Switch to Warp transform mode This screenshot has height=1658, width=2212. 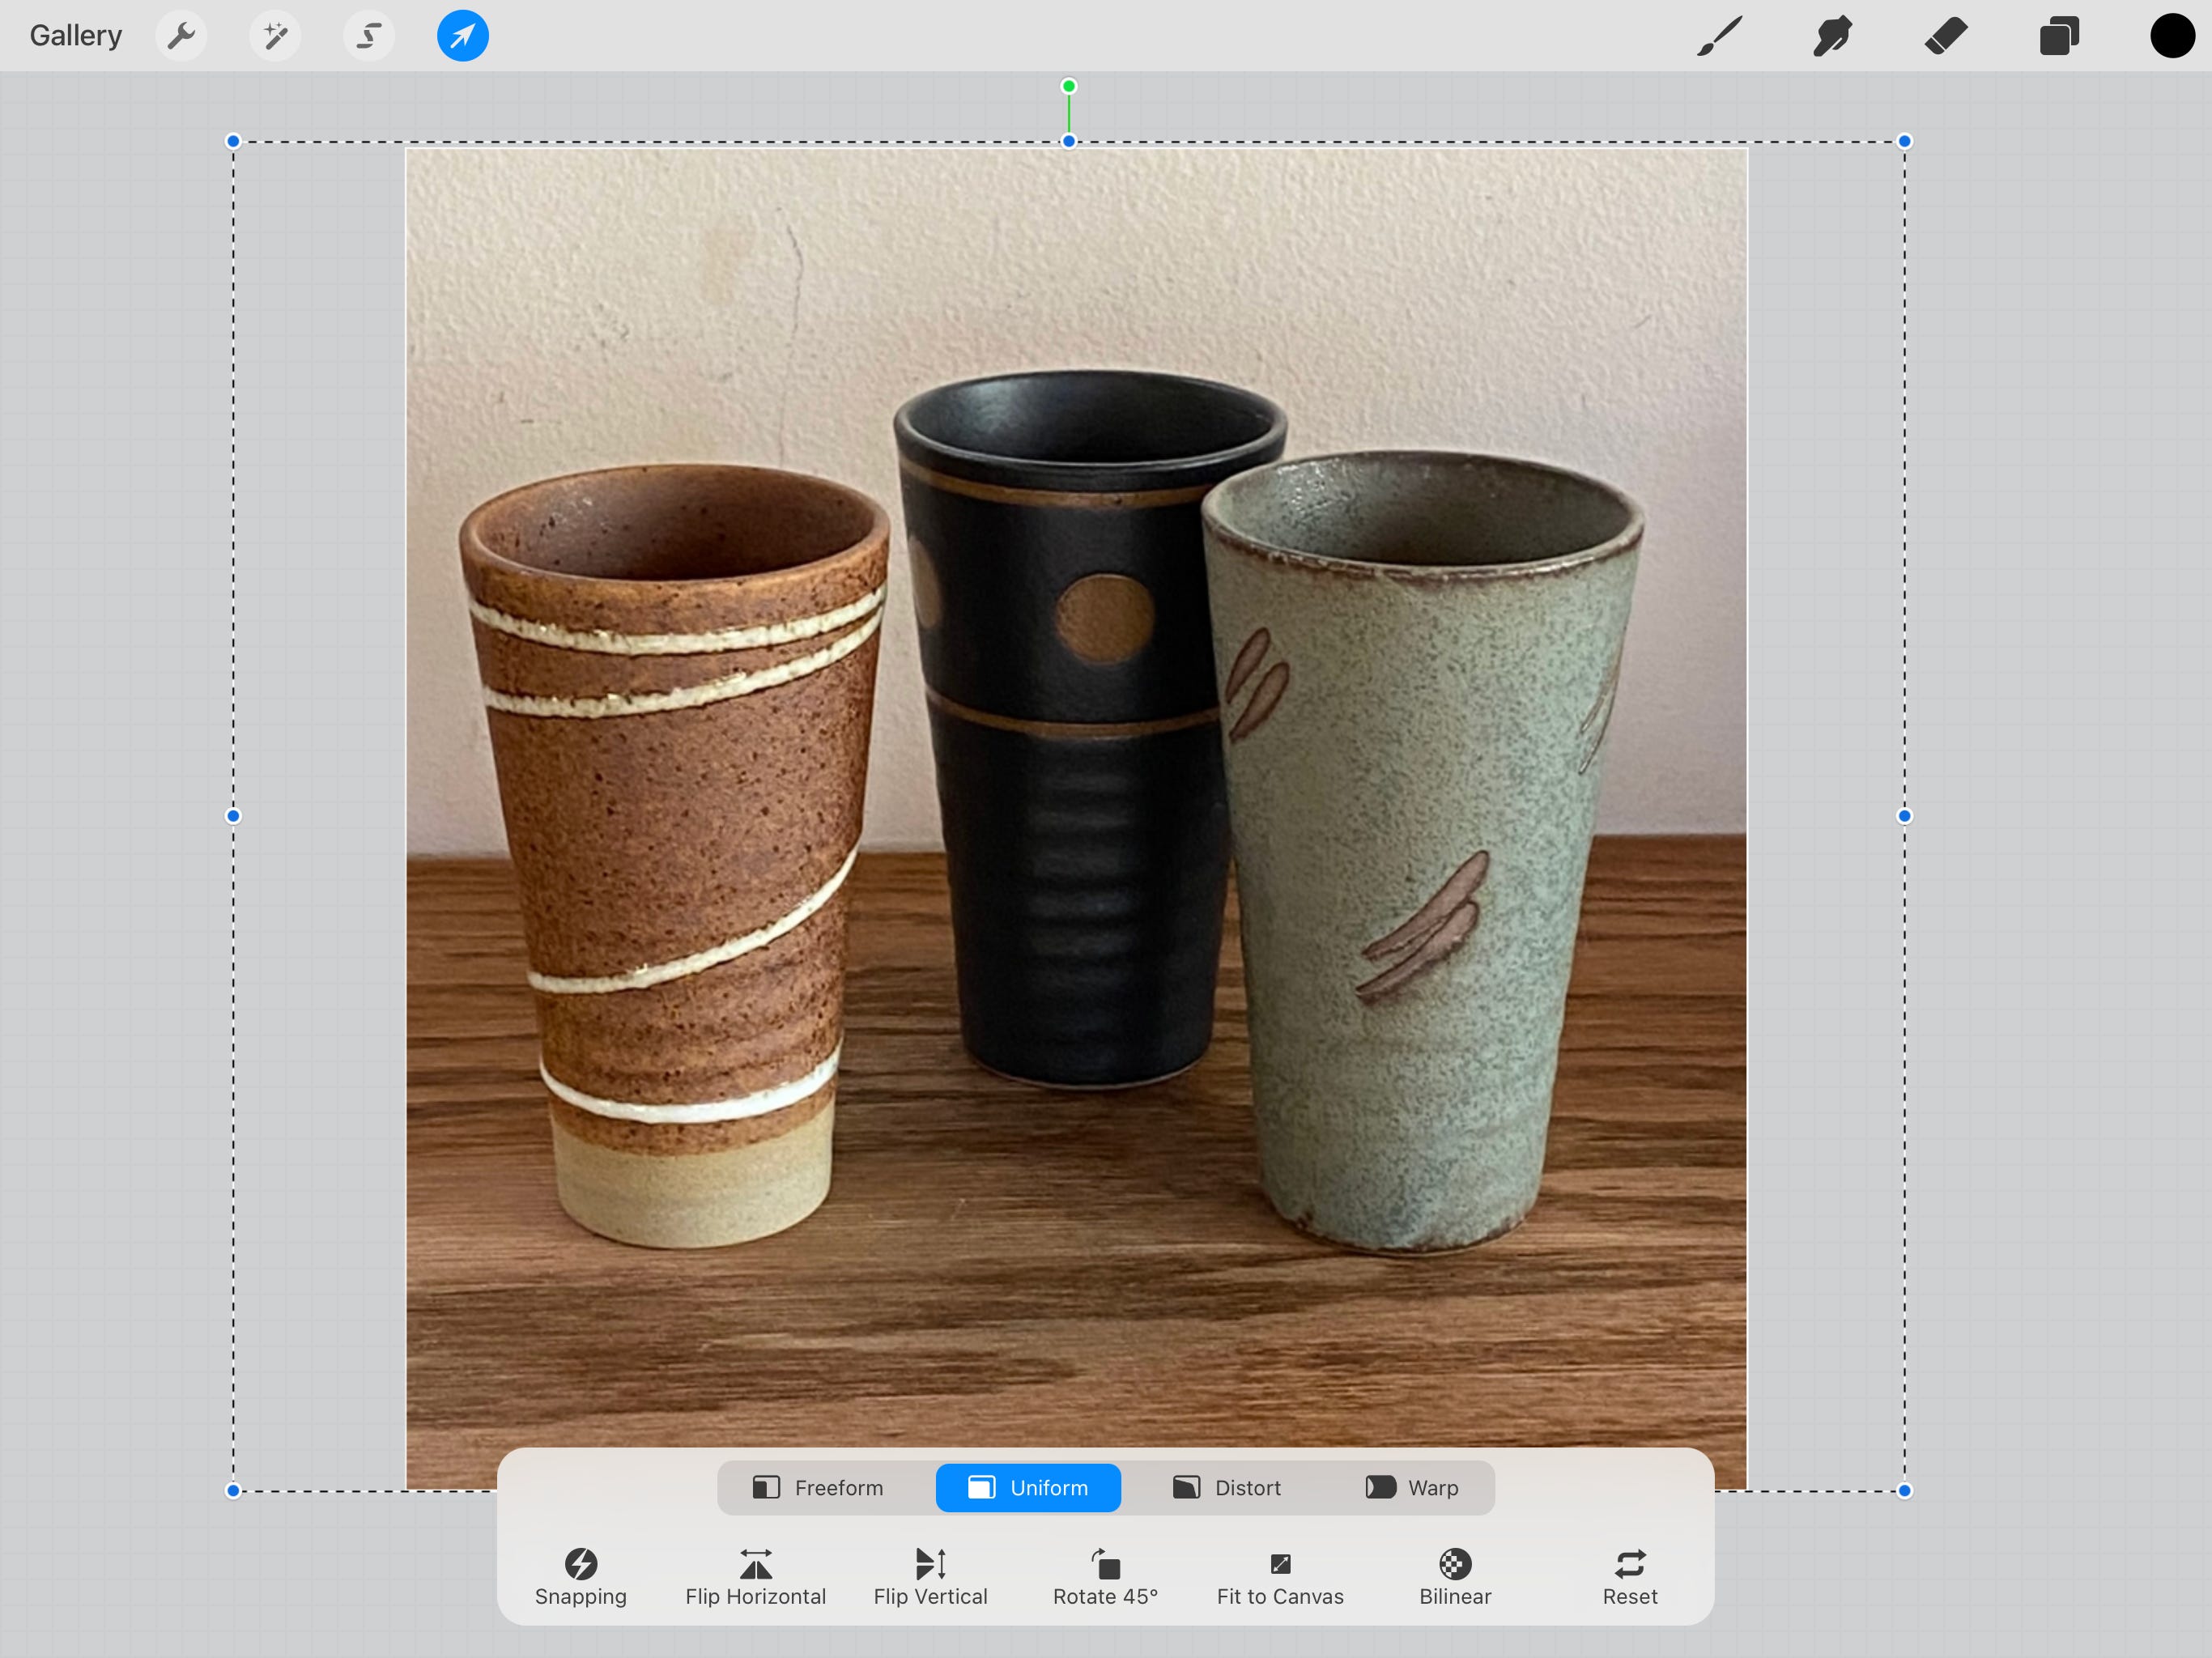coord(1412,1488)
